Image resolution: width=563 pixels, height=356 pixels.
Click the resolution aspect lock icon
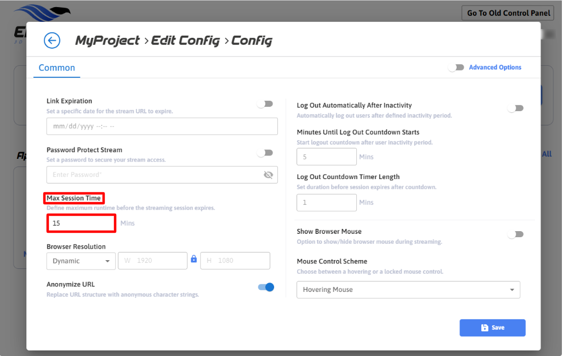(194, 259)
